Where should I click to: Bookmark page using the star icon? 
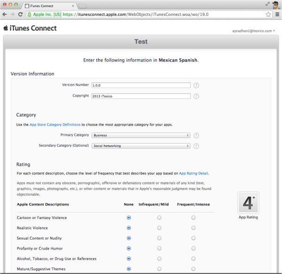[x=268, y=15]
